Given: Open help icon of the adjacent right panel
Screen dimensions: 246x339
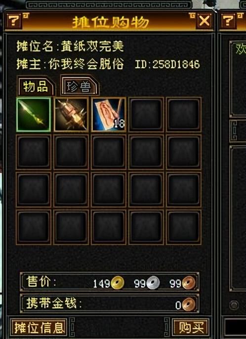Looking at the screenshot, I should pos(228,21).
